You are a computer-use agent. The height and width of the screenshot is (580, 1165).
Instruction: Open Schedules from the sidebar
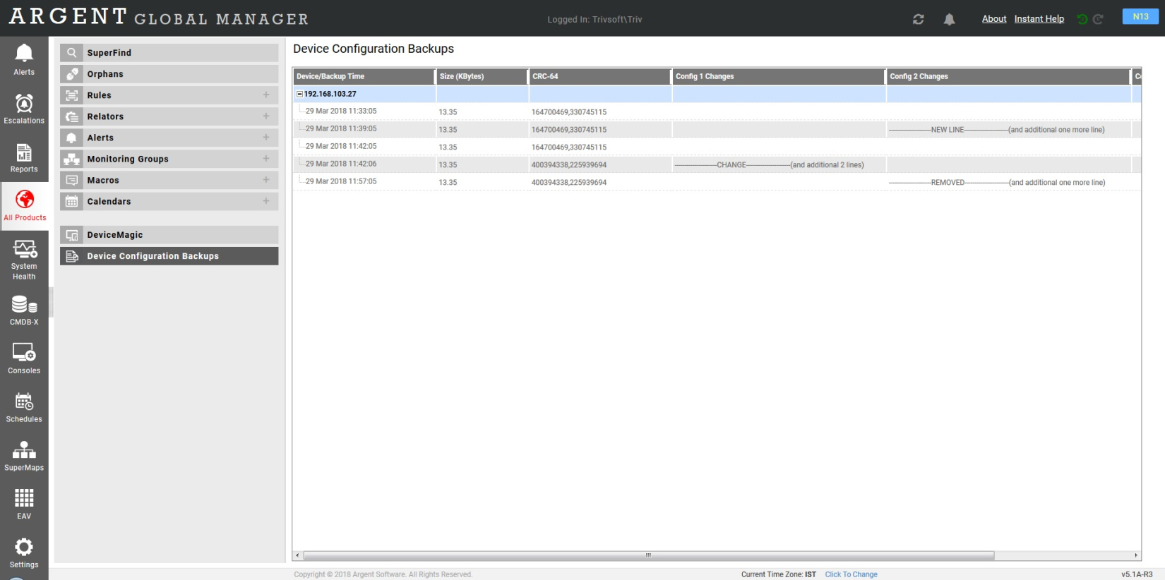pyautogui.click(x=24, y=407)
